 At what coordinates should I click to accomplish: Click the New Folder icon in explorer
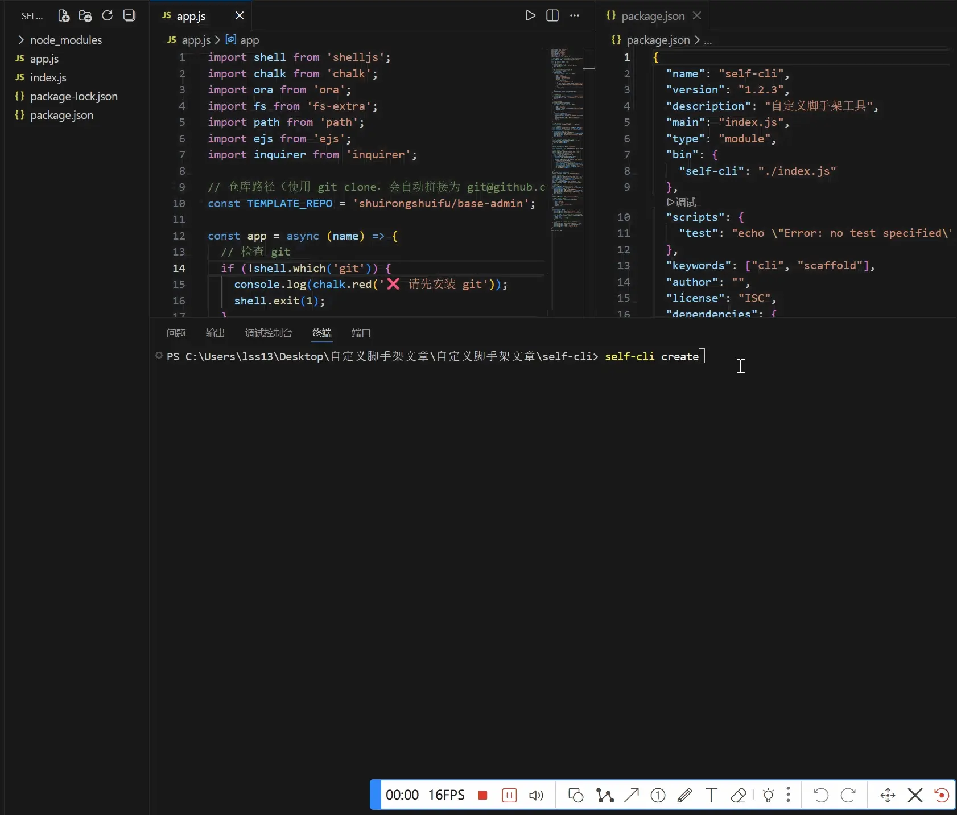[x=85, y=16]
